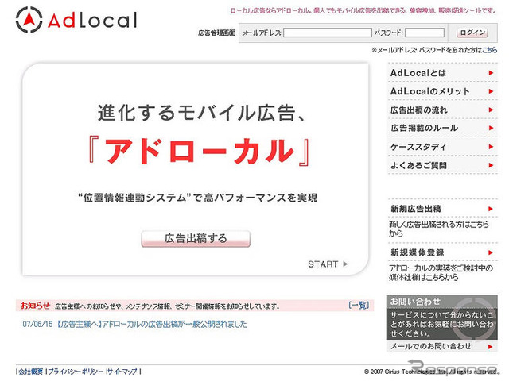
Task: Click the START text in banner
Action: [323, 264]
